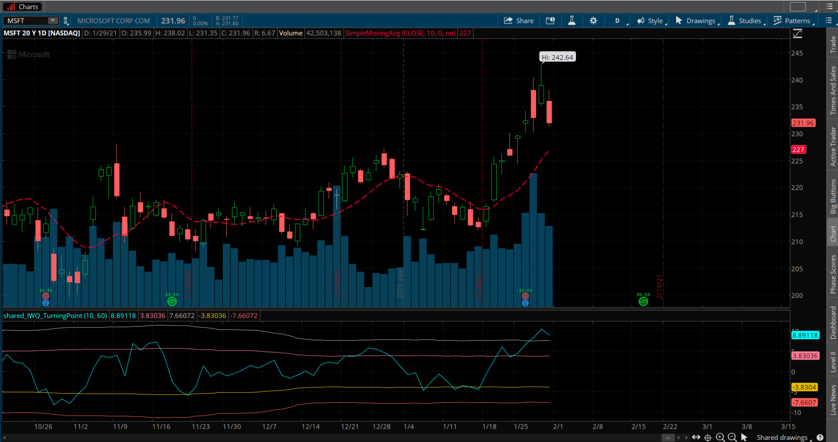This screenshot has height=442, width=838.
Task: Open the chart toolbar list menu icon
Action: coord(828,21)
